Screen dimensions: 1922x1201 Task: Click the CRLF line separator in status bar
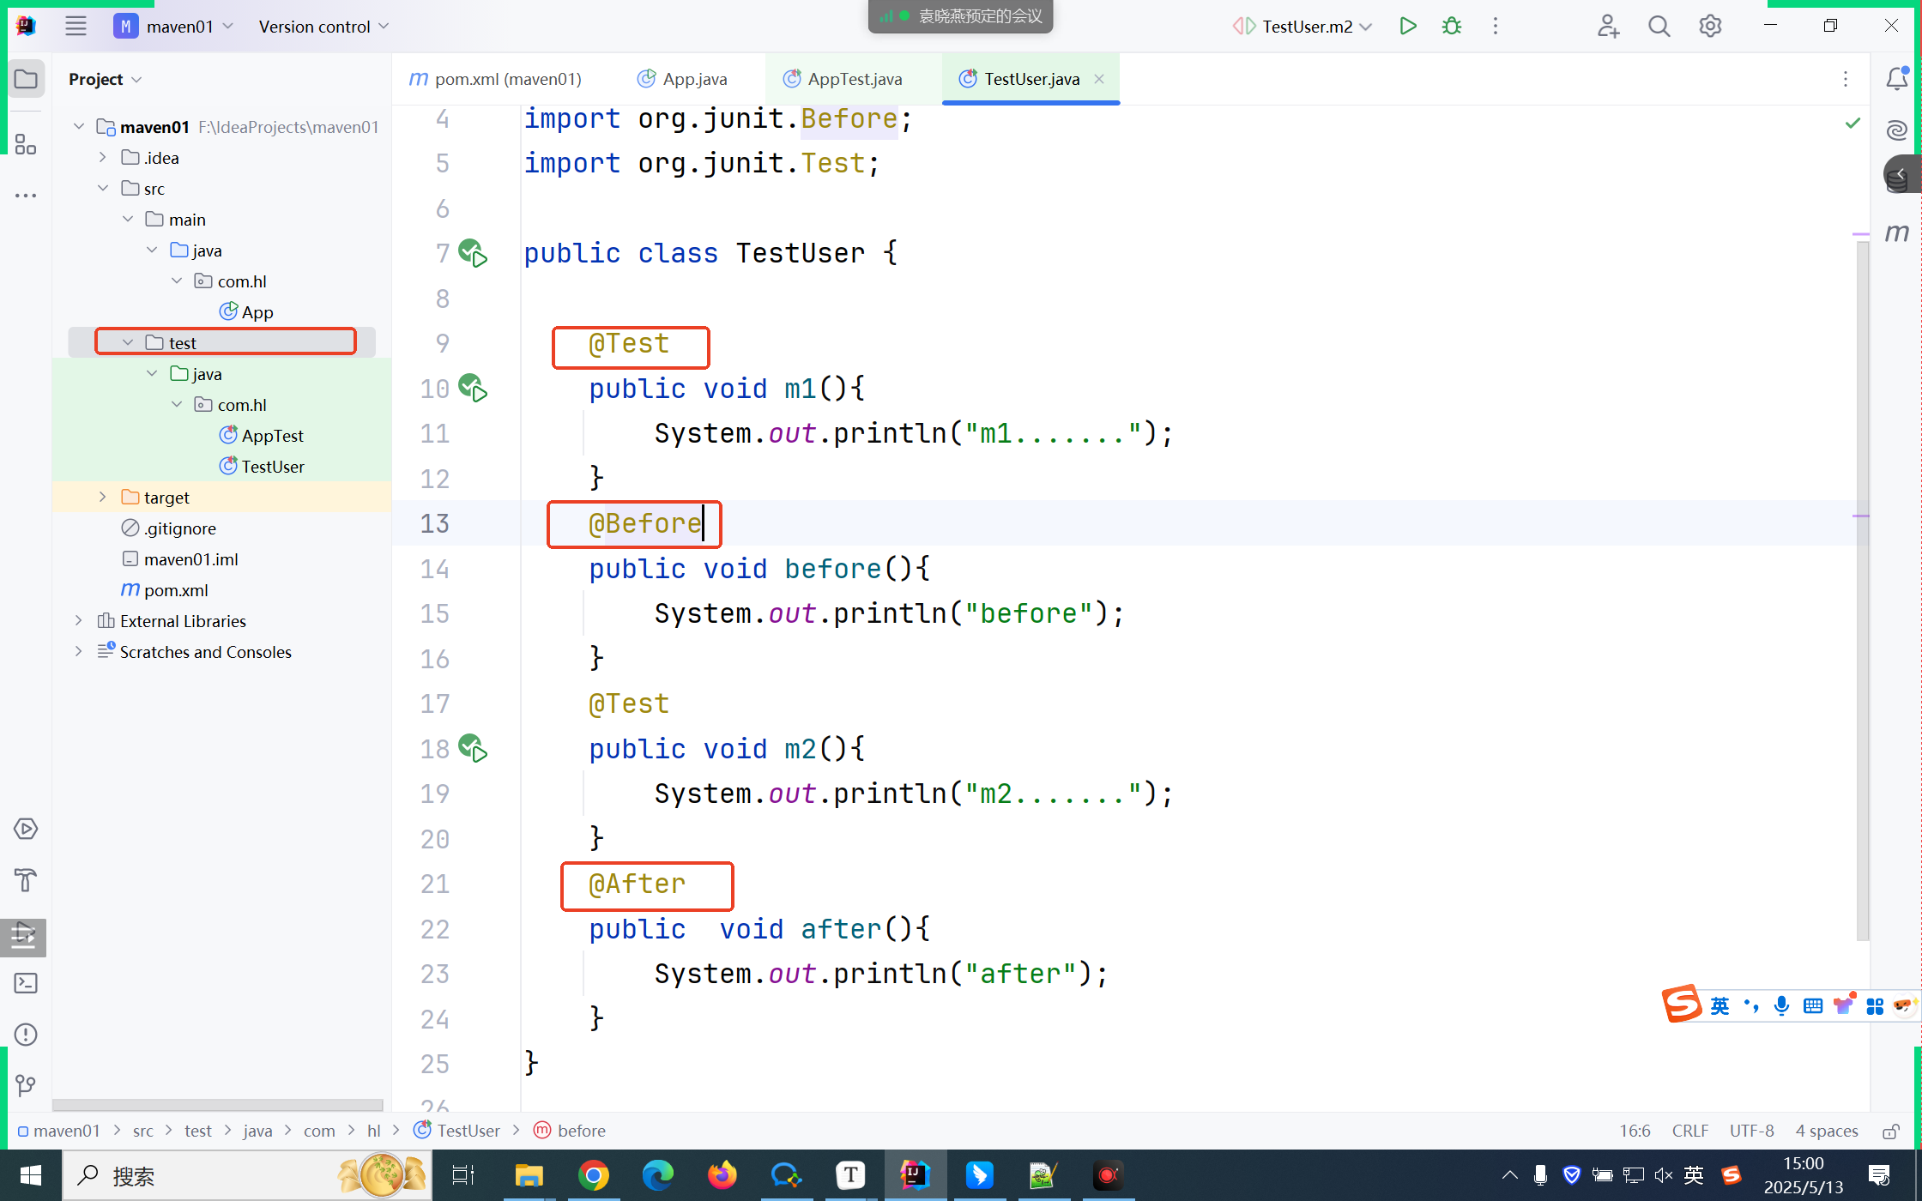pyautogui.click(x=1689, y=1131)
